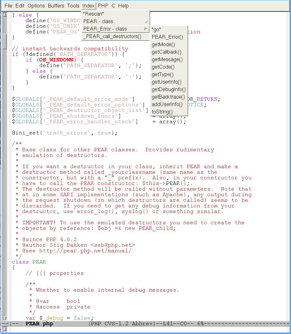
Task: Pick getUserInfo() from the submenu
Action: pyautogui.click(x=169, y=82)
